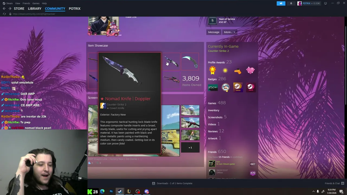
Task: Open the Profile Awards link
Action: pyautogui.click(x=216, y=62)
